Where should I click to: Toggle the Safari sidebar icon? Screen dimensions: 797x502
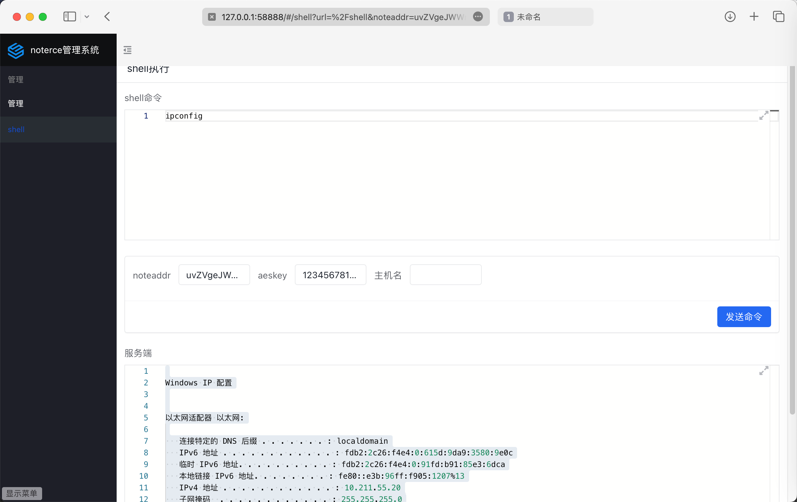pos(70,17)
